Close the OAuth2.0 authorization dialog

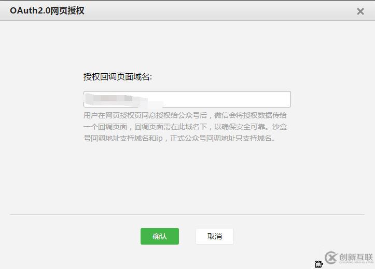click(360, 11)
